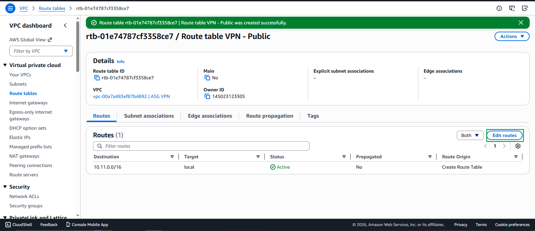Image resolution: width=535 pixels, height=231 pixels.
Task: Open Elastic IPs in sidebar
Action: pyautogui.click(x=20, y=137)
